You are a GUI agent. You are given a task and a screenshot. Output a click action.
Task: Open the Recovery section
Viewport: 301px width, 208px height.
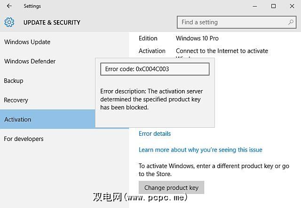click(x=16, y=100)
